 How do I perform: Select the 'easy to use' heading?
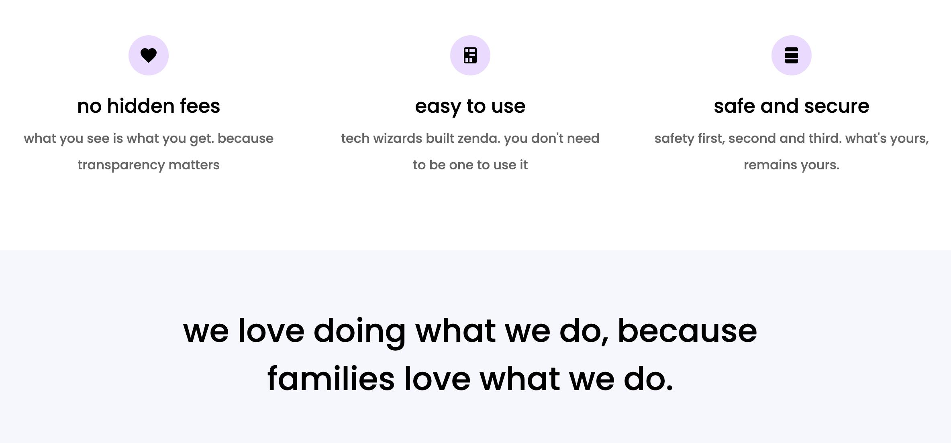(x=470, y=106)
